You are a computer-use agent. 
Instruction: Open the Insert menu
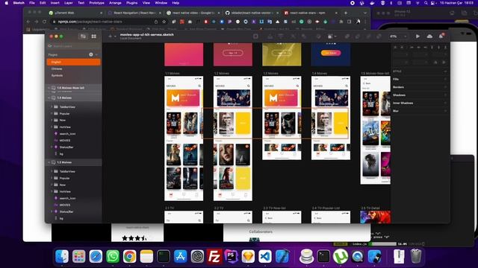tap(55, 3)
